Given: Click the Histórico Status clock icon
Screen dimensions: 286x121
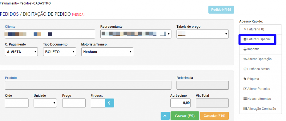Looking at the screenshot, I should pos(245,69).
